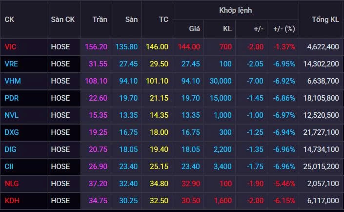Select the DXG ticker

(x=11, y=132)
